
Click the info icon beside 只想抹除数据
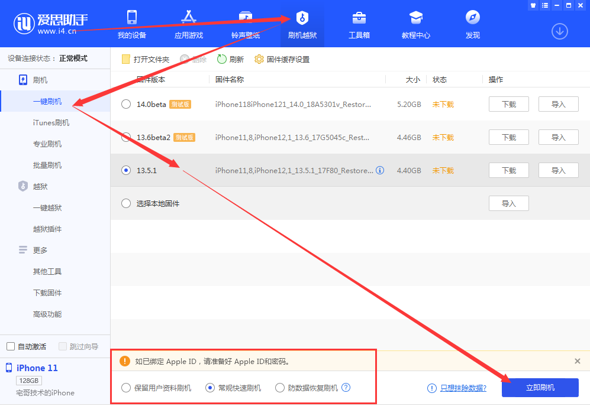[x=432, y=388]
